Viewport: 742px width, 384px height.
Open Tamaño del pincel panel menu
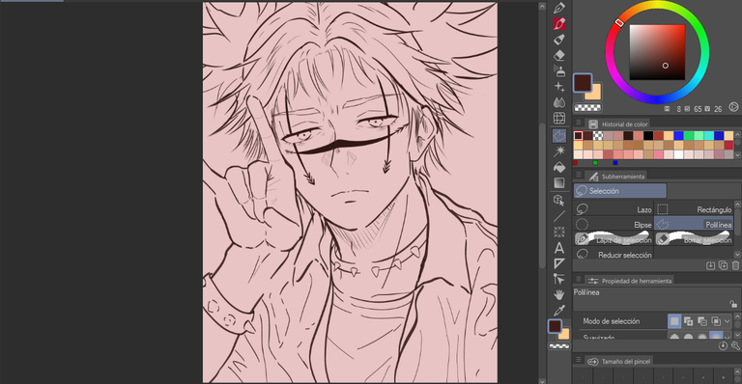tap(579, 361)
